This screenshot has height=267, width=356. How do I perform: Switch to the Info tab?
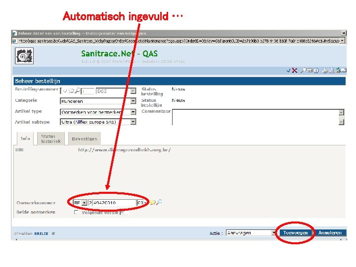tap(25, 138)
